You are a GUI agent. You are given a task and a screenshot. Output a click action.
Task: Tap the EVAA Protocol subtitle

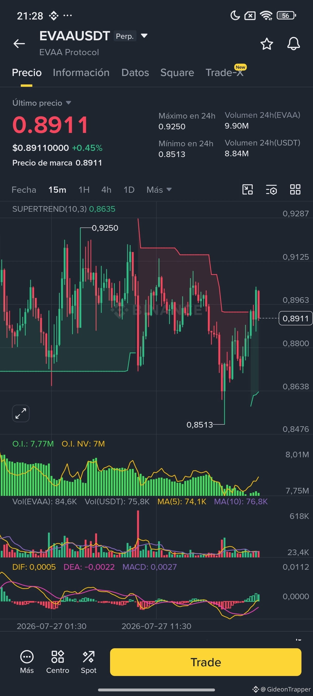tap(69, 52)
